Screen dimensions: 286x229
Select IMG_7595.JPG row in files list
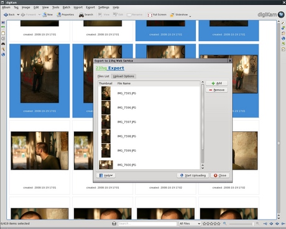pos(149,93)
